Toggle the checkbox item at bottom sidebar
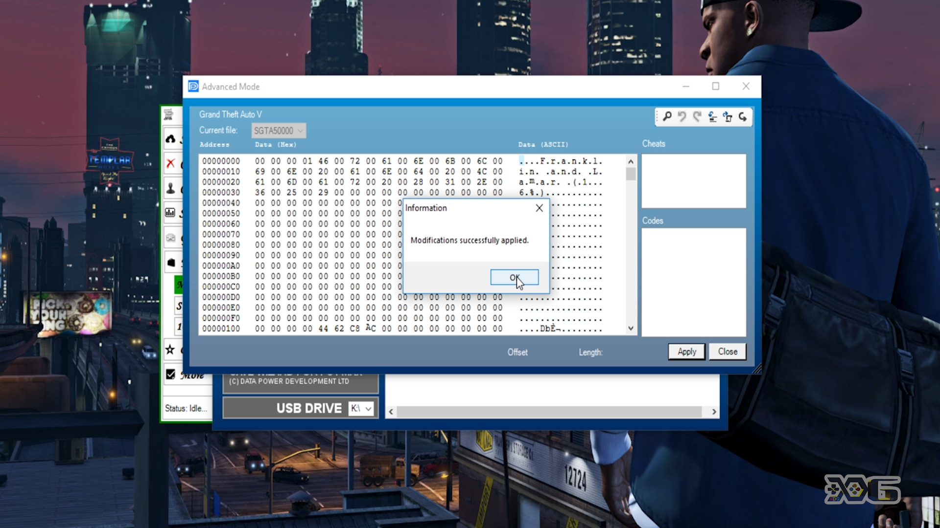Image resolution: width=940 pixels, height=528 pixels. (170, 374)
